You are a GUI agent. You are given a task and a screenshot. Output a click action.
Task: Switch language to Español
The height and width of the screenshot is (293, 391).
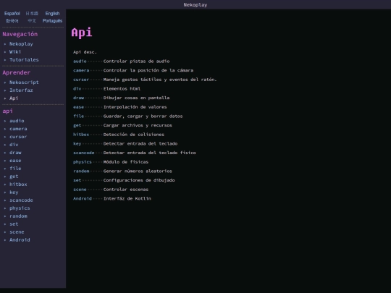12,14
